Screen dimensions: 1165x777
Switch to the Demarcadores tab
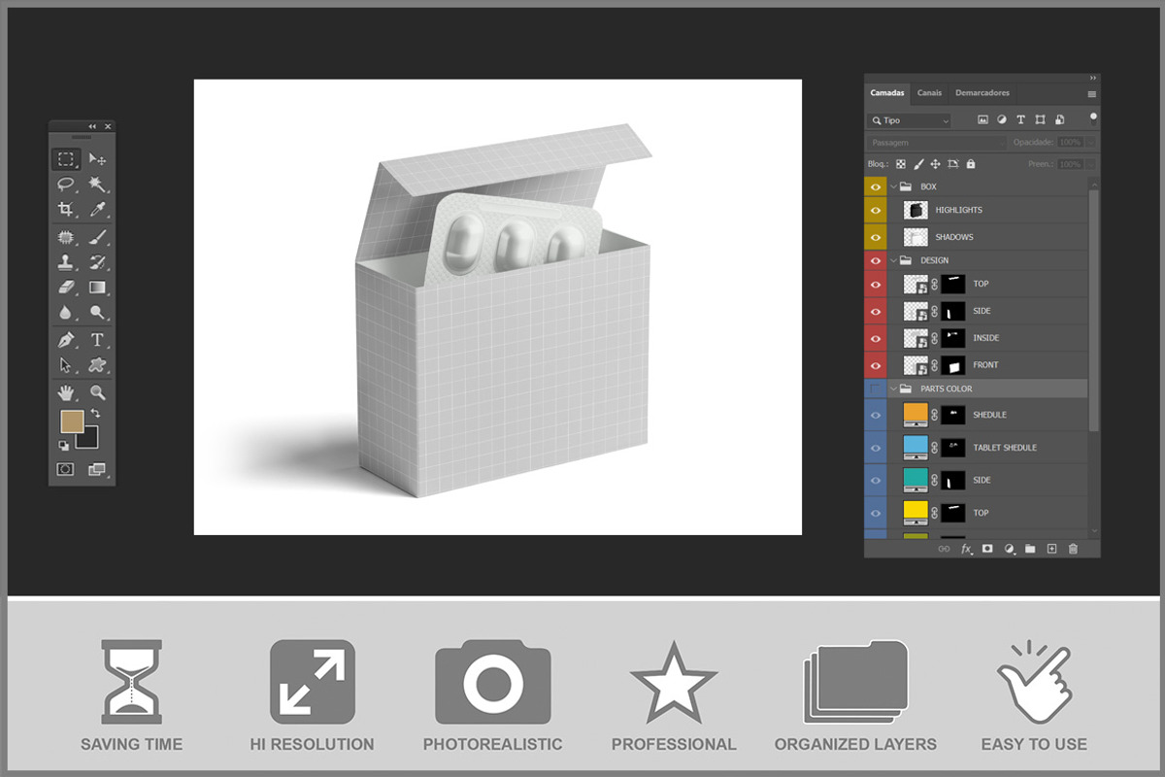click(982, 93)
